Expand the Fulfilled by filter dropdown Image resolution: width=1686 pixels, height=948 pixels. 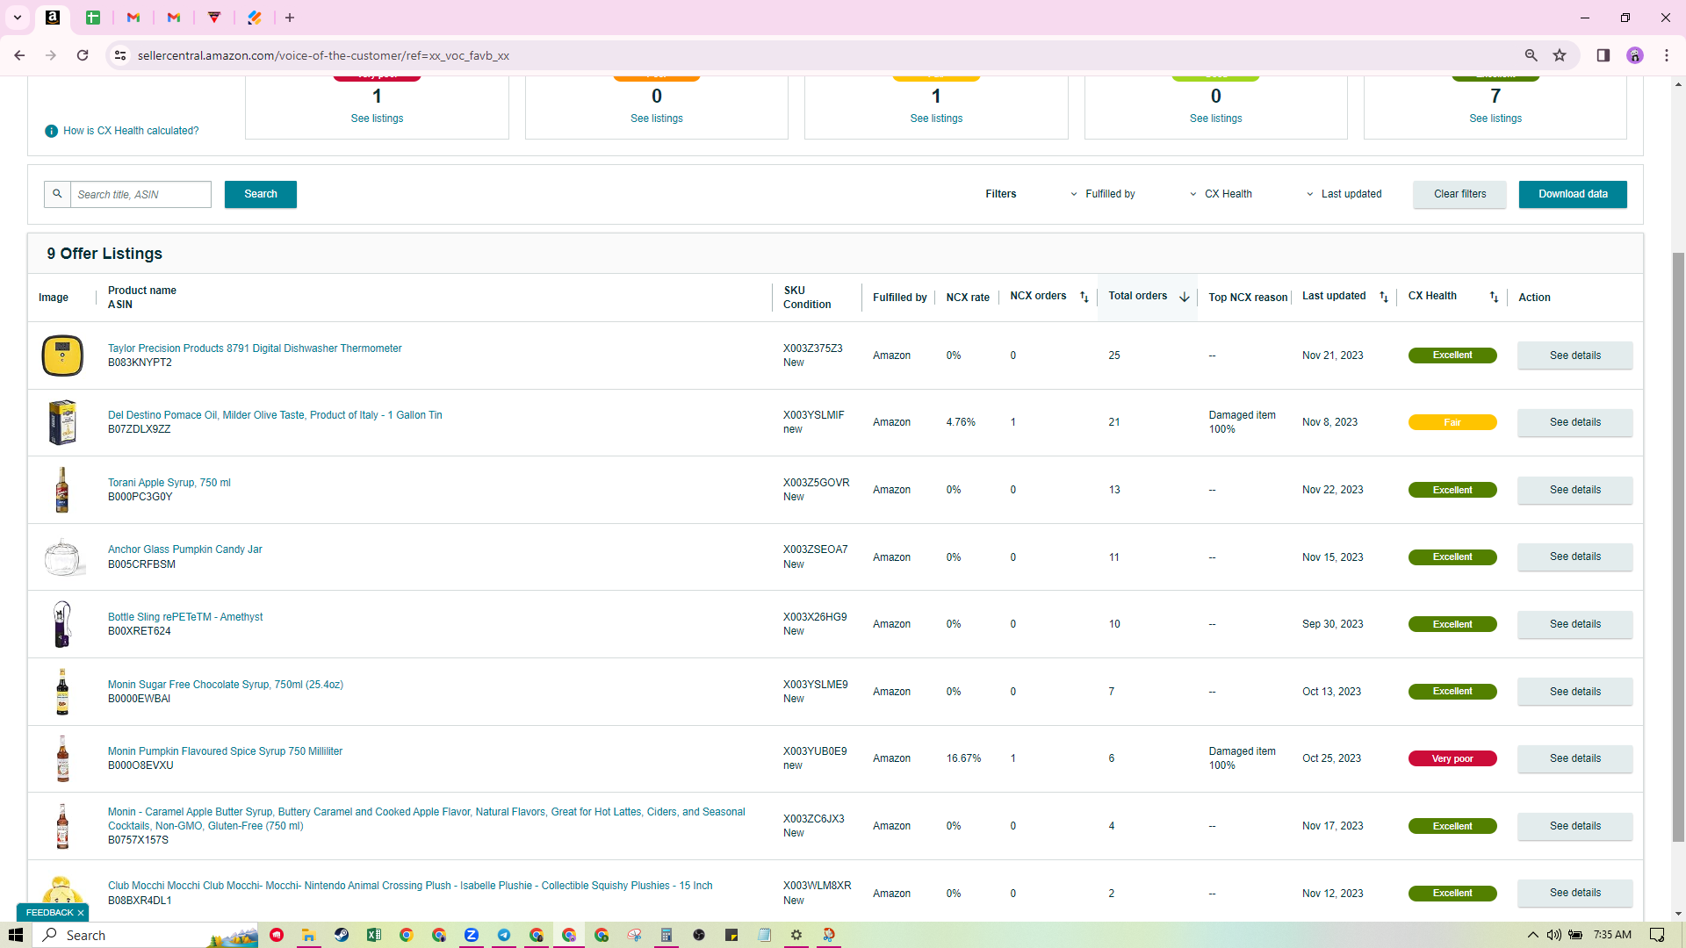(x=1103, y=194)
